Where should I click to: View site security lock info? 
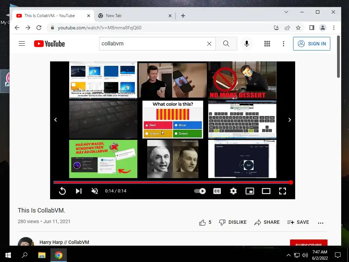pyautogui.click(x=52, y=28)
